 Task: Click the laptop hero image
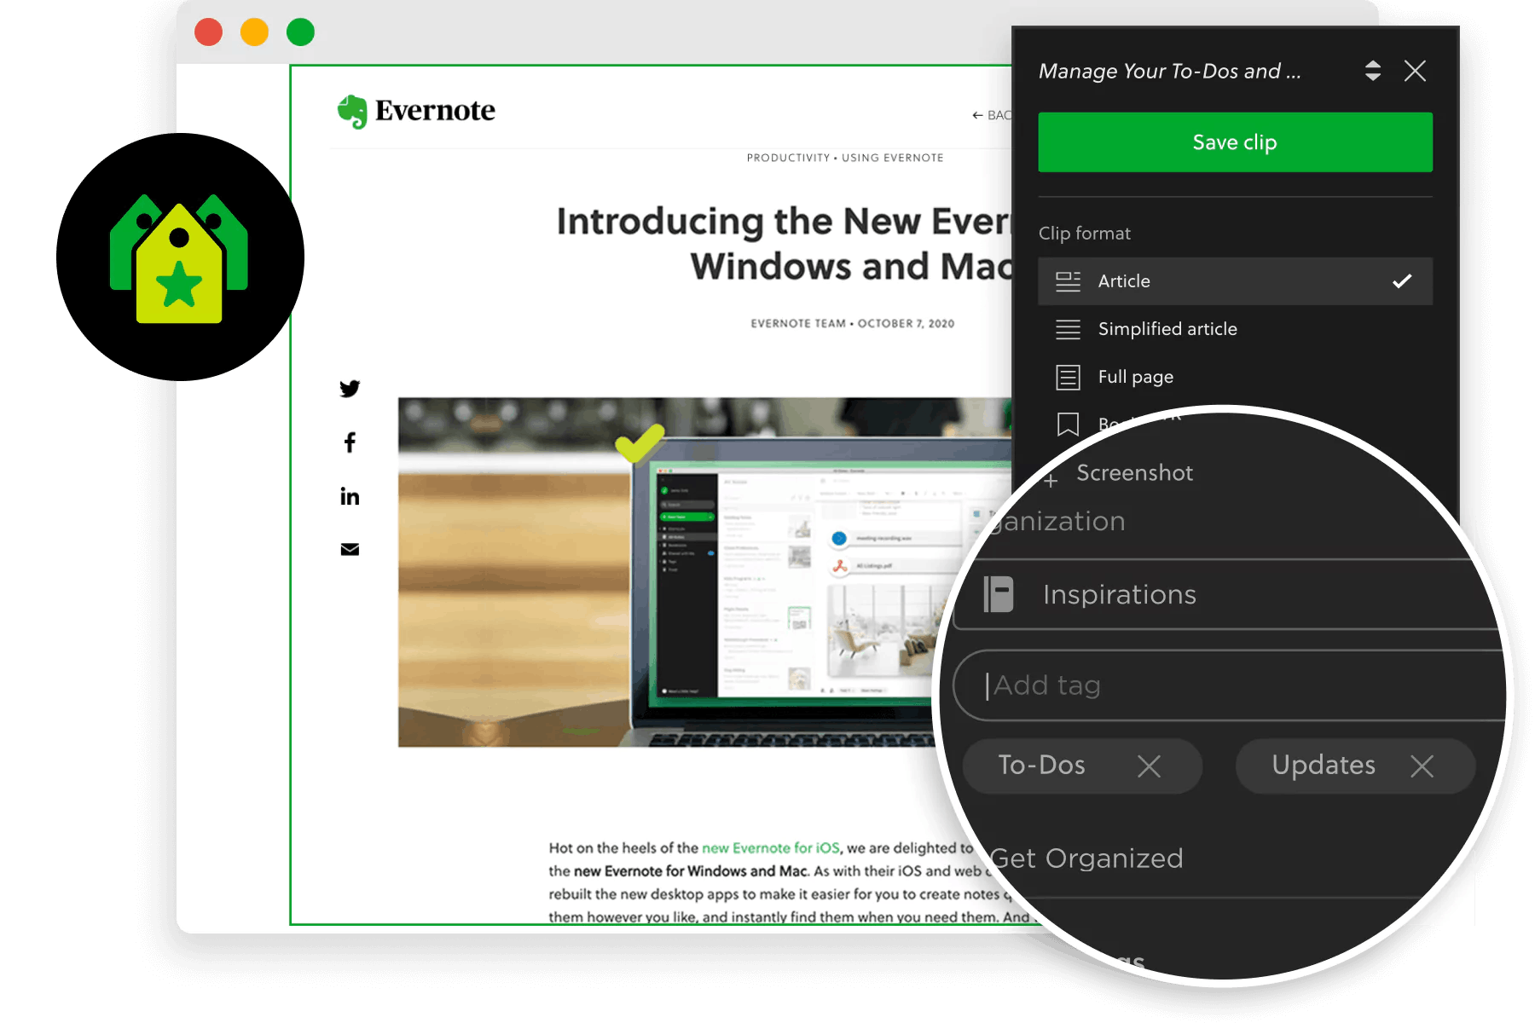click(x=704, y=572)
